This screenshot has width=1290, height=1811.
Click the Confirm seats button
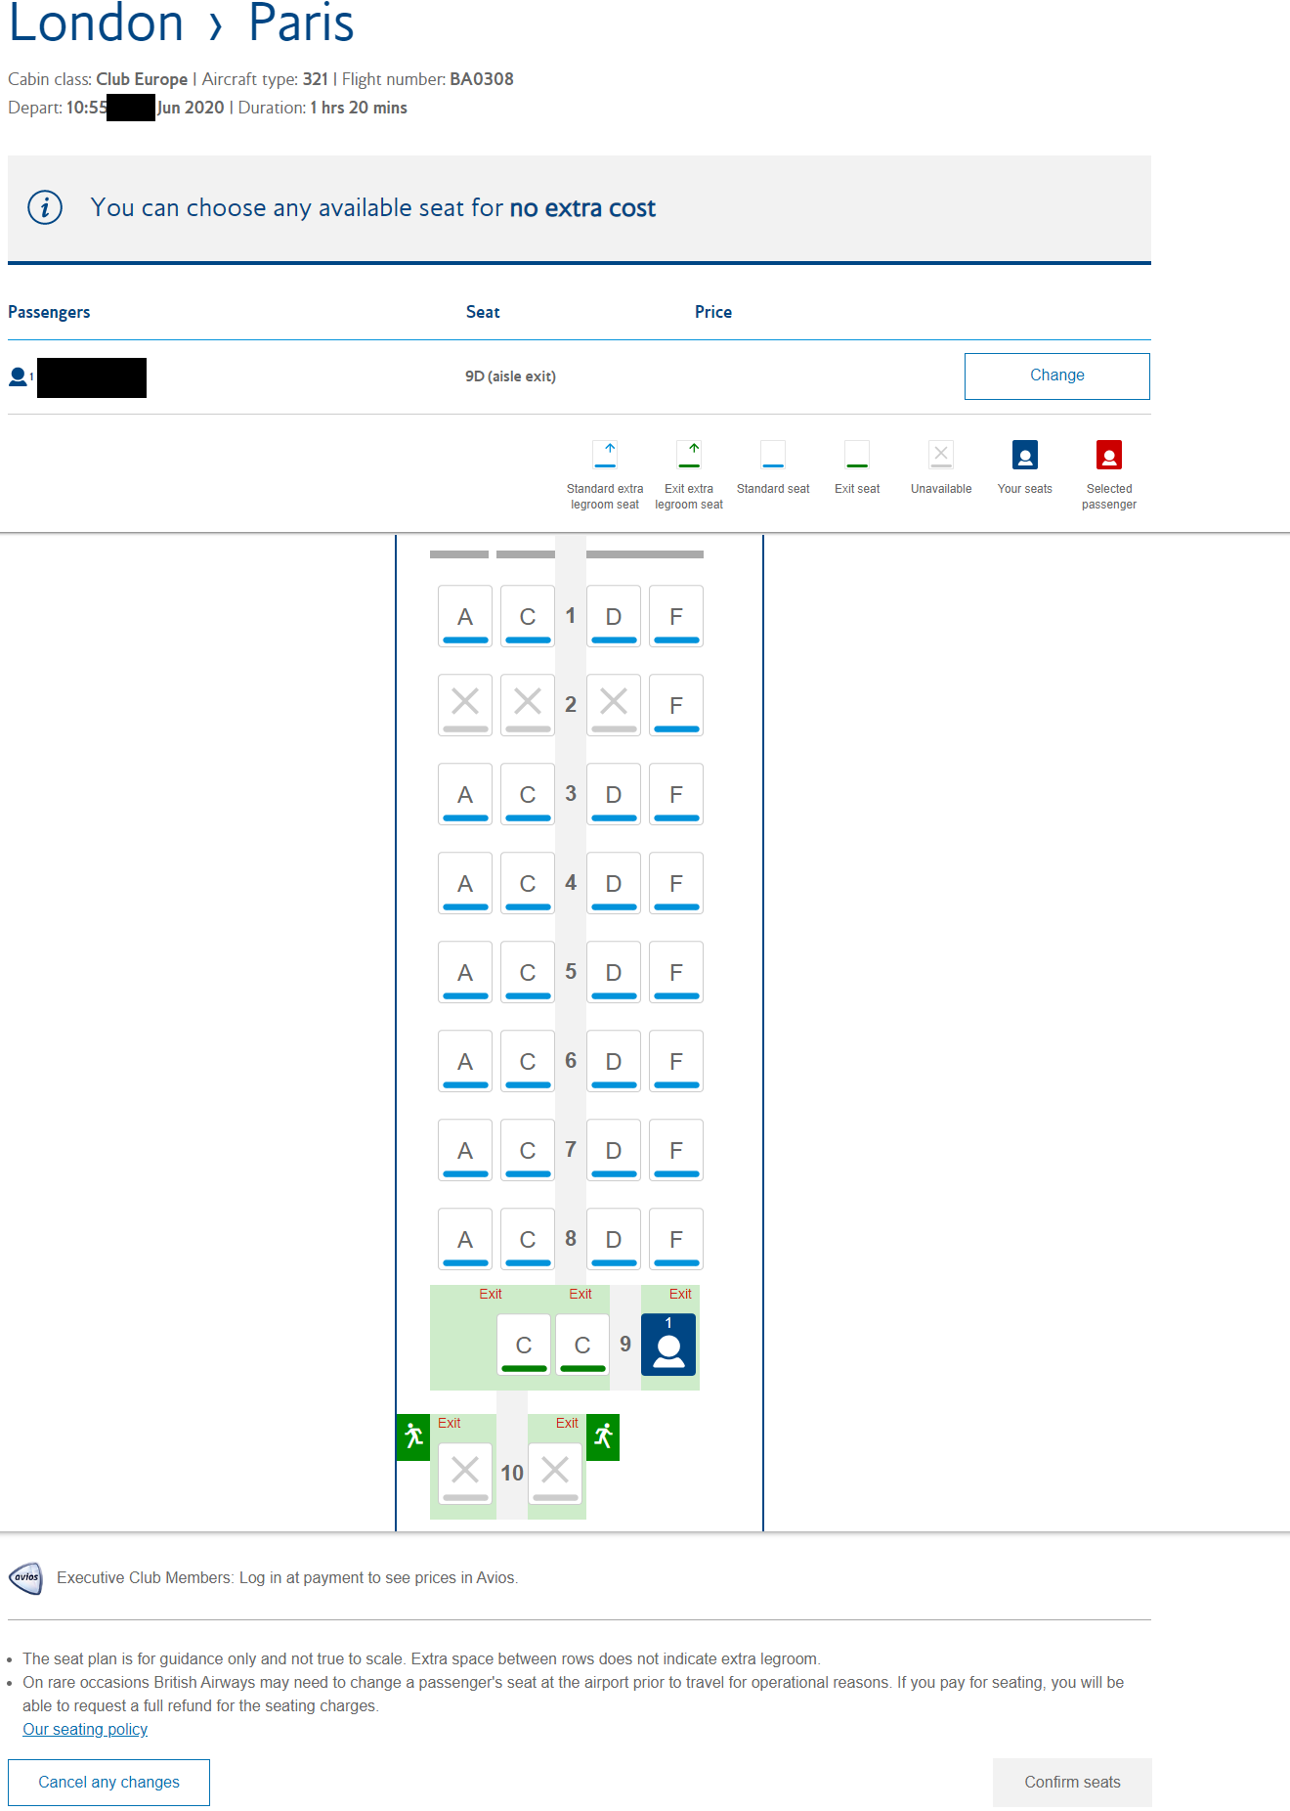1072,1783
